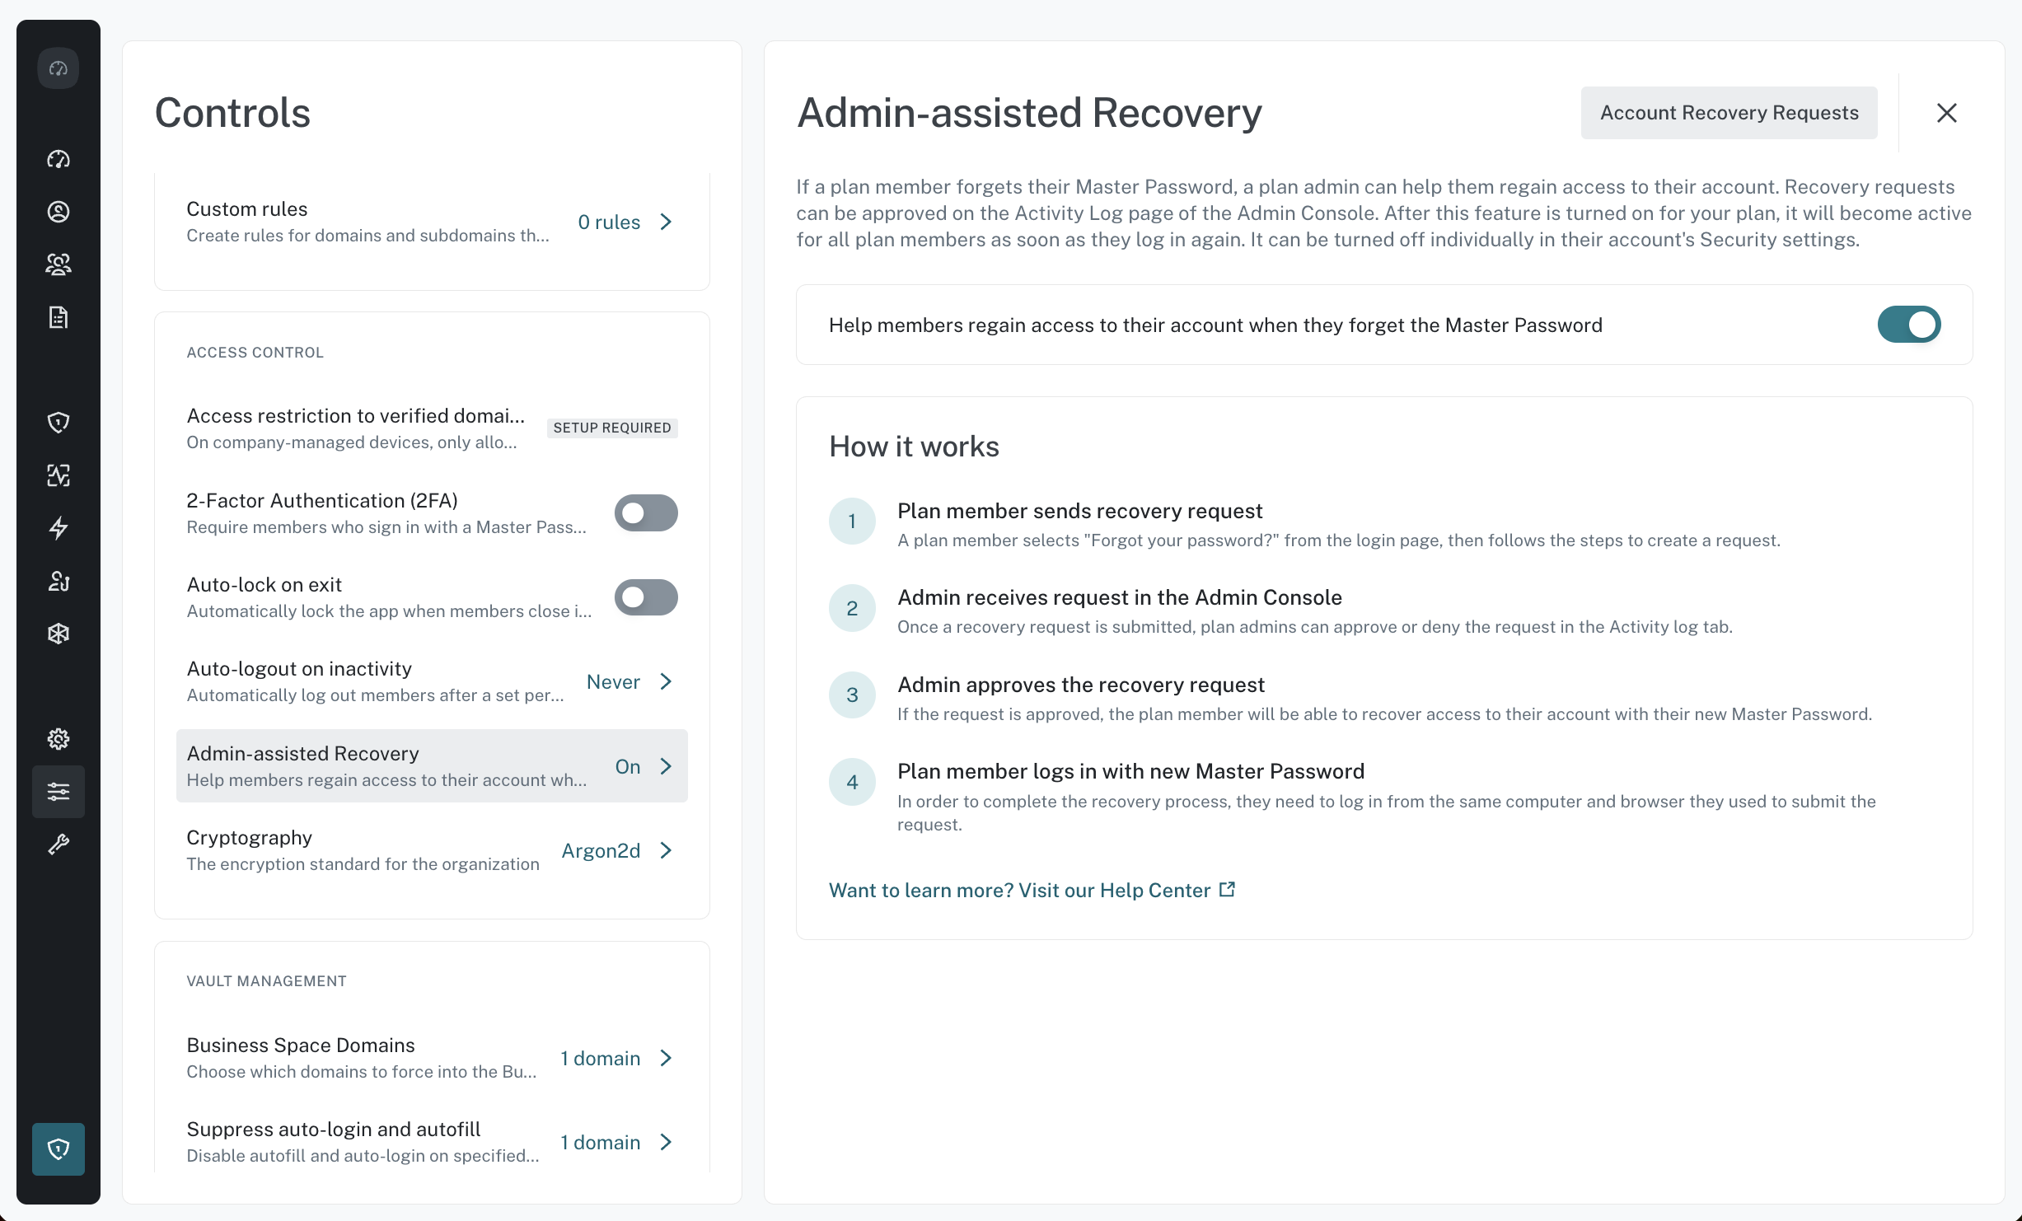Open Account Recovery Requests
Screen dimensions: 2022x1221
(1729, 113)
